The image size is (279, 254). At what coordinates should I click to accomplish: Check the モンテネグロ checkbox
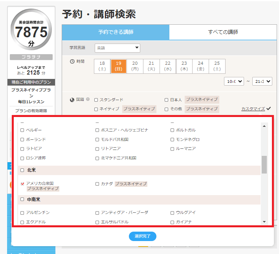coord(172,139)
